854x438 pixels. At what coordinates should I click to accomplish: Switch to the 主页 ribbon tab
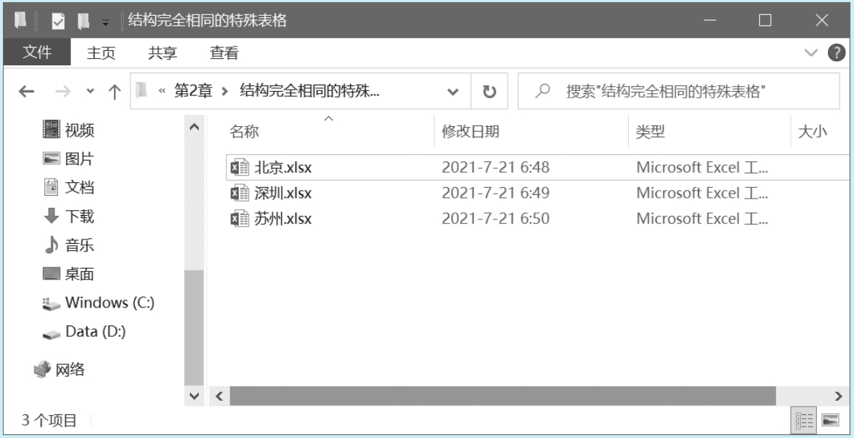(101, 53)
